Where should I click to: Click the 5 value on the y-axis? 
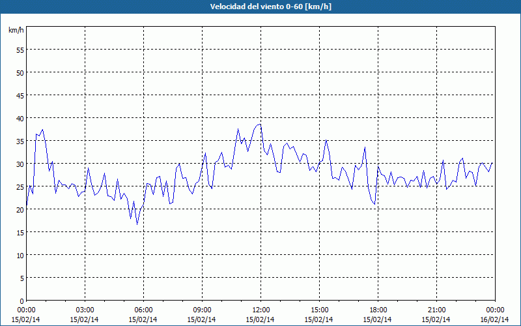(x=22, y=278)
